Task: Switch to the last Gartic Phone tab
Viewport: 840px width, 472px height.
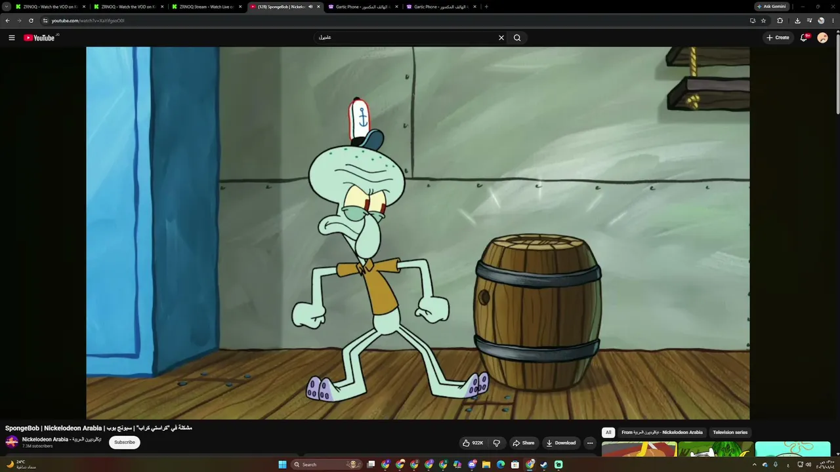Action: click(x=442, y=7)
